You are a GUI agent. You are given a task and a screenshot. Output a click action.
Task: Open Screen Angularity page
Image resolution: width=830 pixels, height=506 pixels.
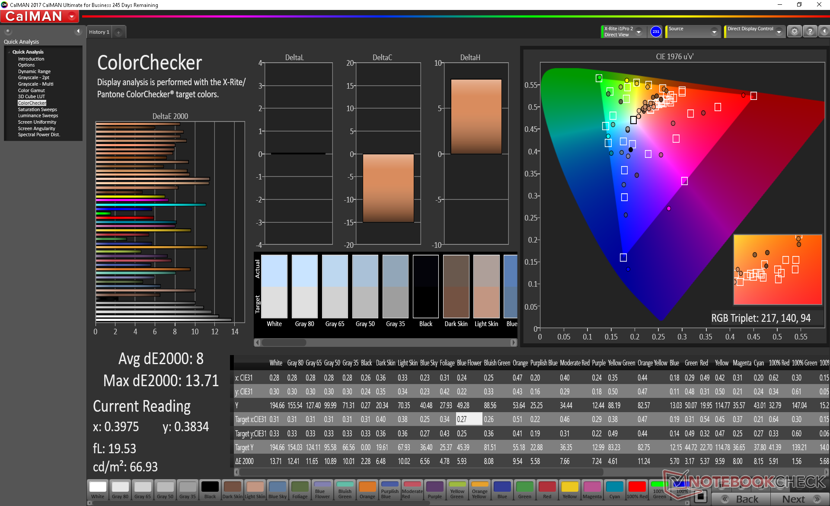click(x=36, y=128)
